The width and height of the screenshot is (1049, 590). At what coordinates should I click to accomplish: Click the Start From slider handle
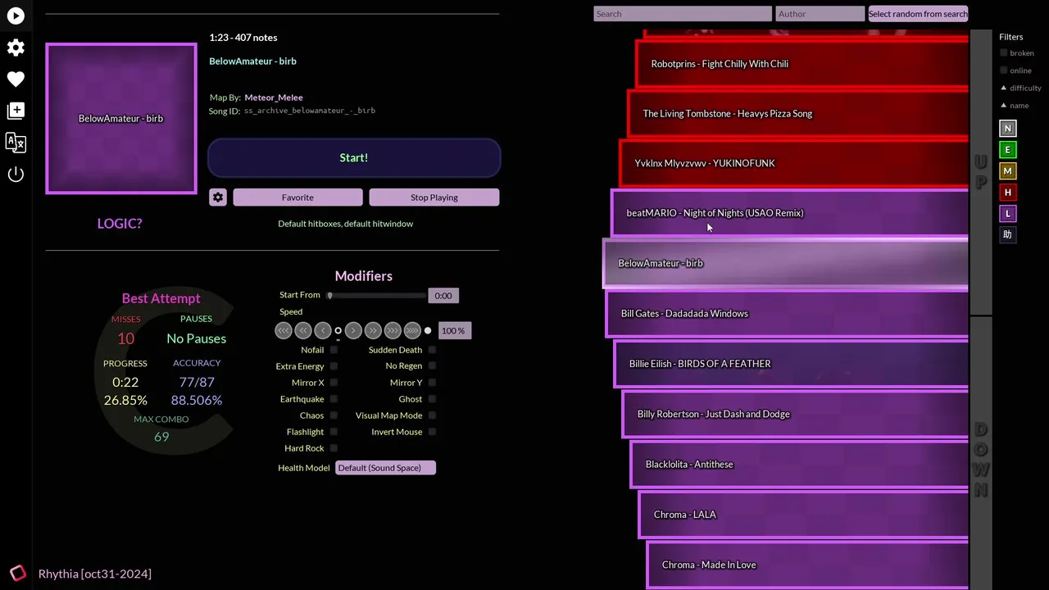[329, 295]
